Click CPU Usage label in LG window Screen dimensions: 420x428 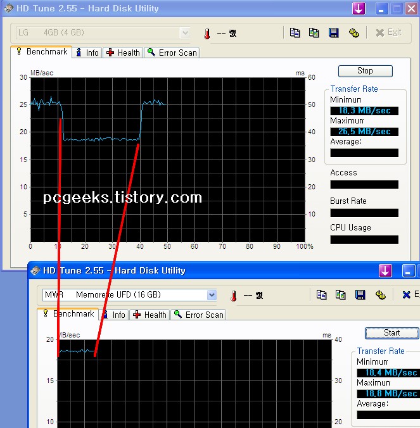[x=350, y=227]
